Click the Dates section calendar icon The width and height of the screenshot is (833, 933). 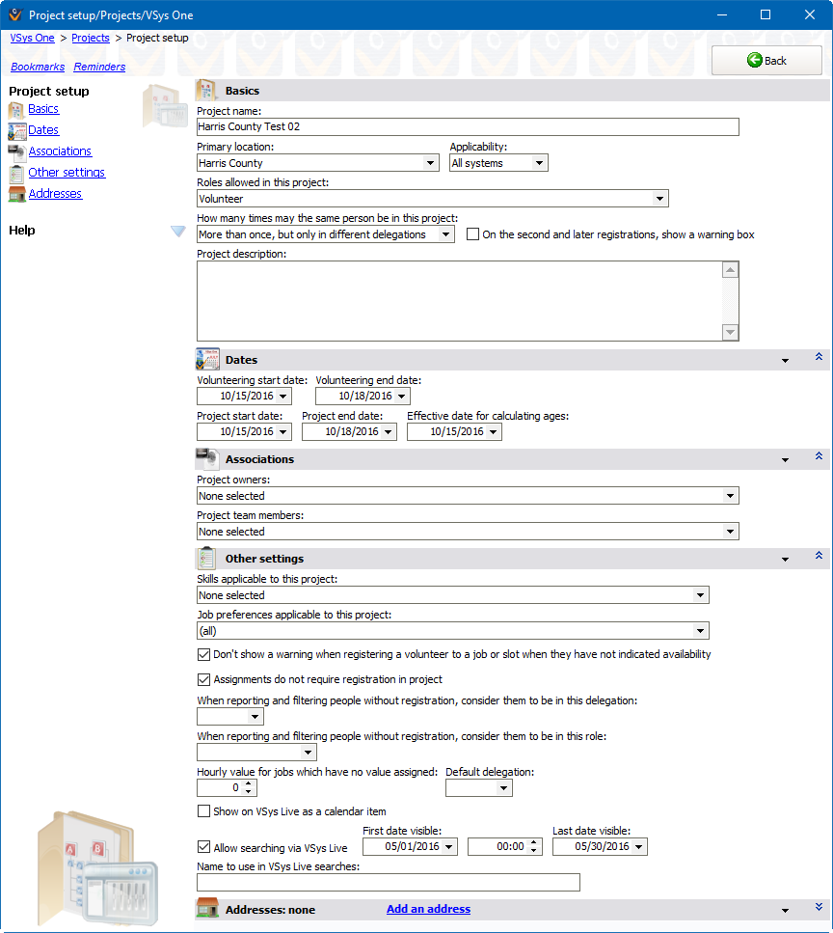pyautogui.click(x=207, y=358)
